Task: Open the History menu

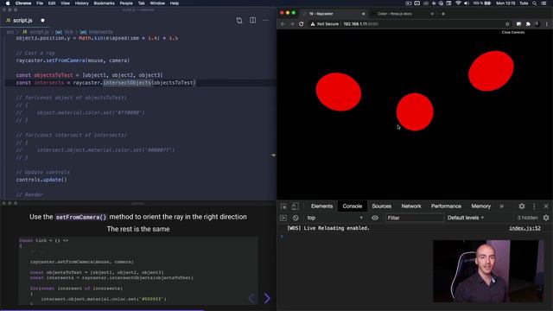Action: click(x=81, y=3)
